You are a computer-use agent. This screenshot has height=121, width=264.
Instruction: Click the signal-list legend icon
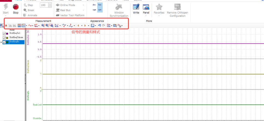[x=109, y=26]
